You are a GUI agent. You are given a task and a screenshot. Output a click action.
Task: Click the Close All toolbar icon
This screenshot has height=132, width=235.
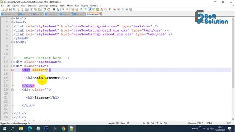point(22,9)
